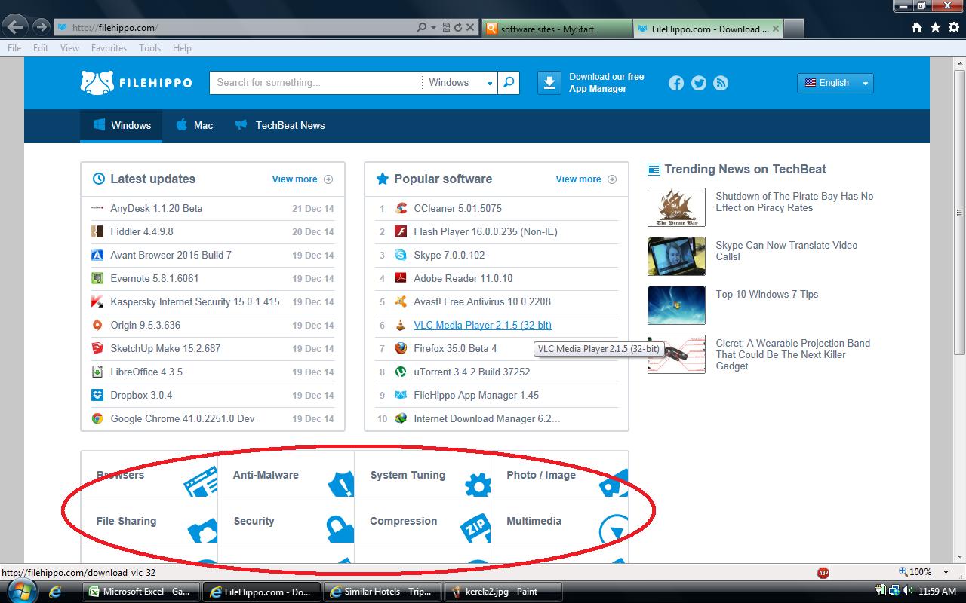This screenshot has height=603, width=966.
Task: Click the Security padlock icon
Action: click(340, 529)
